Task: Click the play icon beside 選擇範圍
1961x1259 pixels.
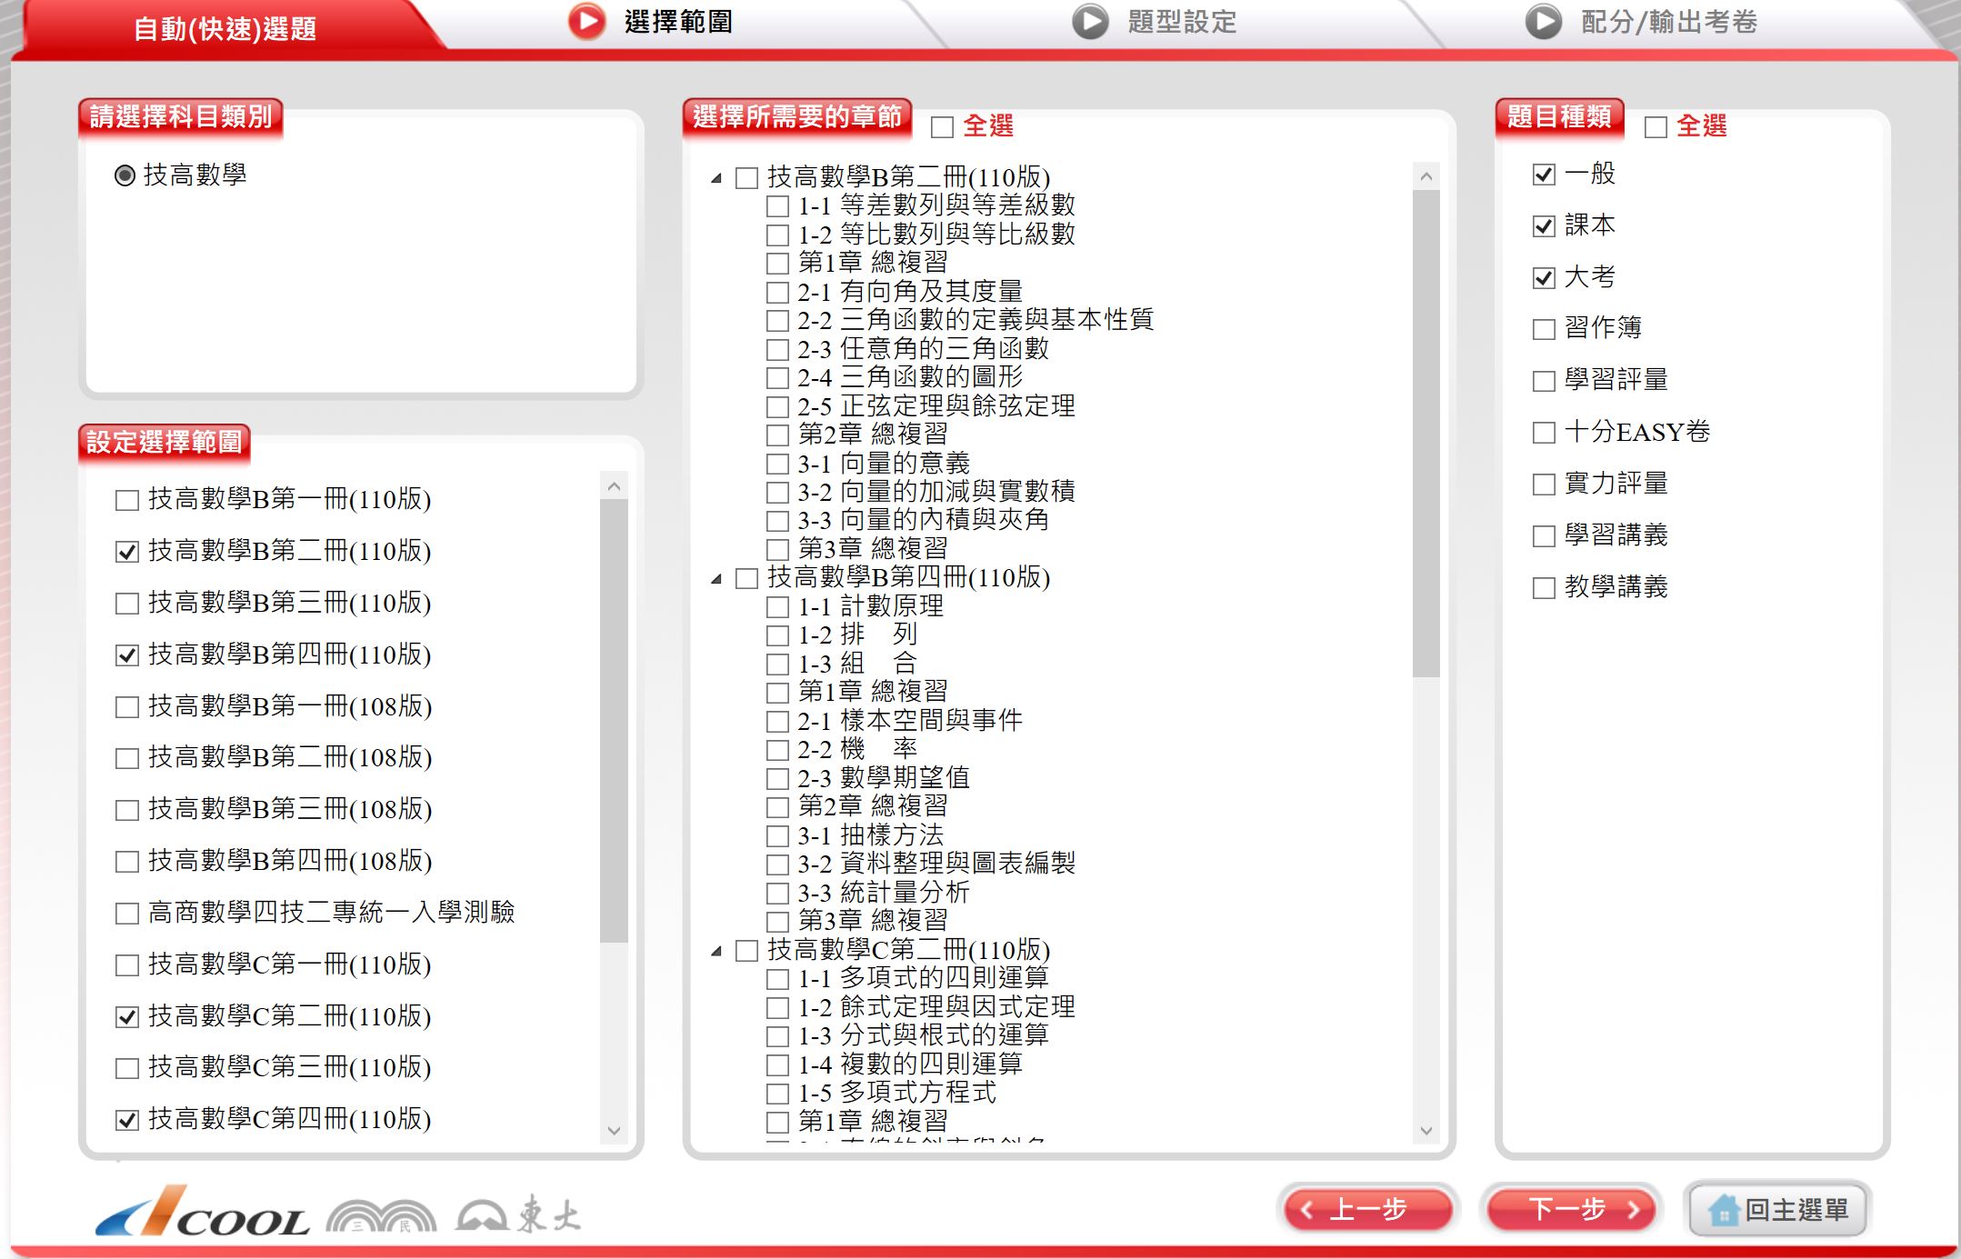Action: click(586, 22)
